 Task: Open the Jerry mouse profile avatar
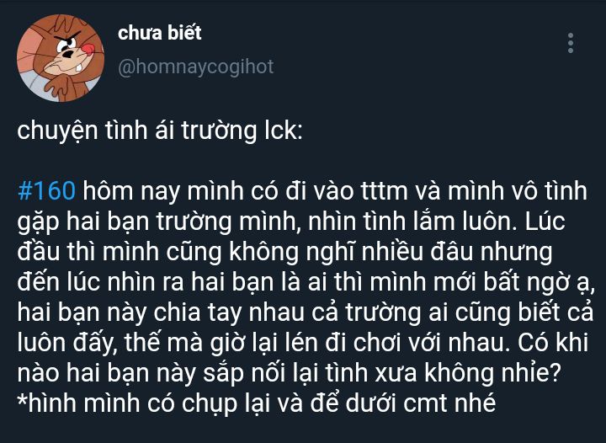tap(61, 58)
